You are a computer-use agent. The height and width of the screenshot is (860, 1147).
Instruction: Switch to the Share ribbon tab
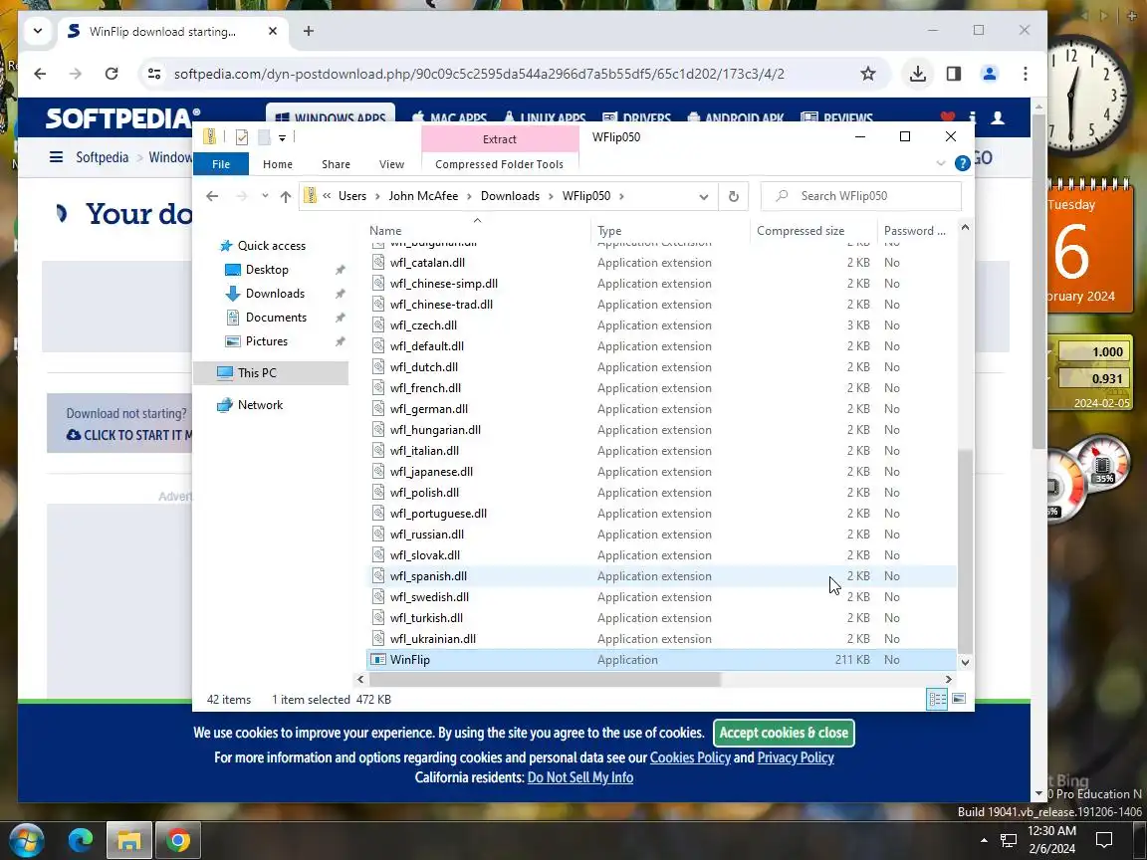(336, 164)
